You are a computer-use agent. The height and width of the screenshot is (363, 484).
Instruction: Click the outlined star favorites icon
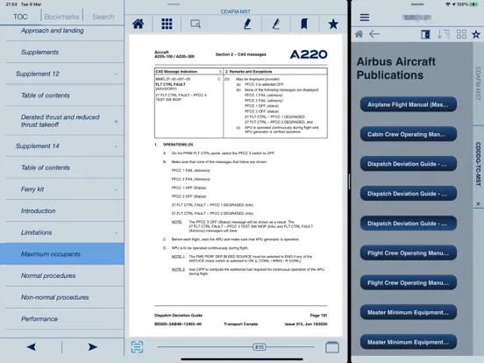tap(476, 34)
